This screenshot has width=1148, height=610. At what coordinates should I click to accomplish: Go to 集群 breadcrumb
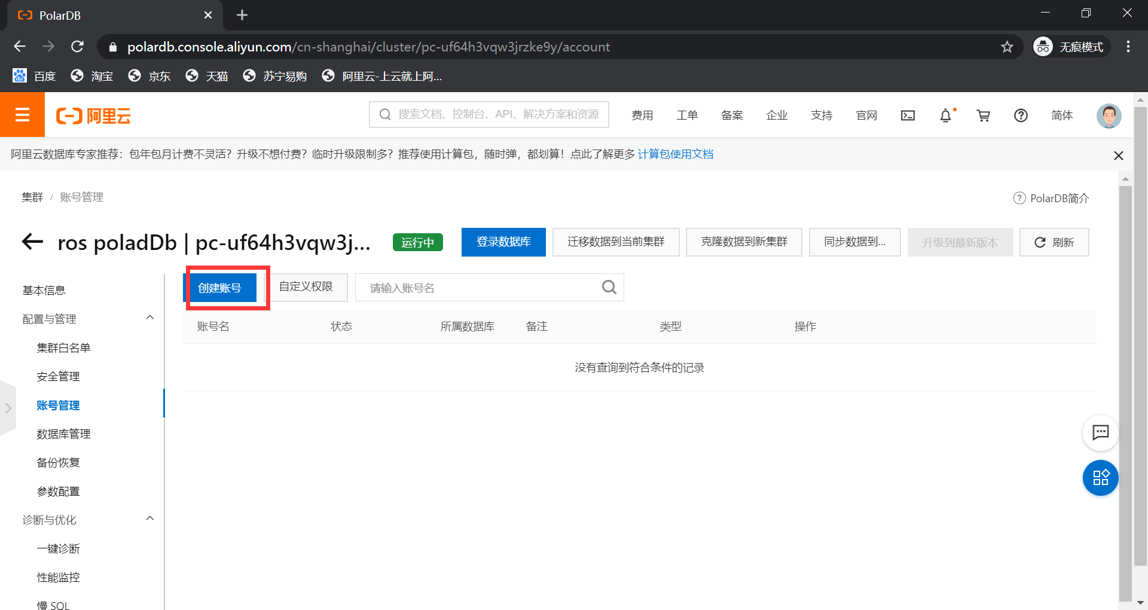32,197
